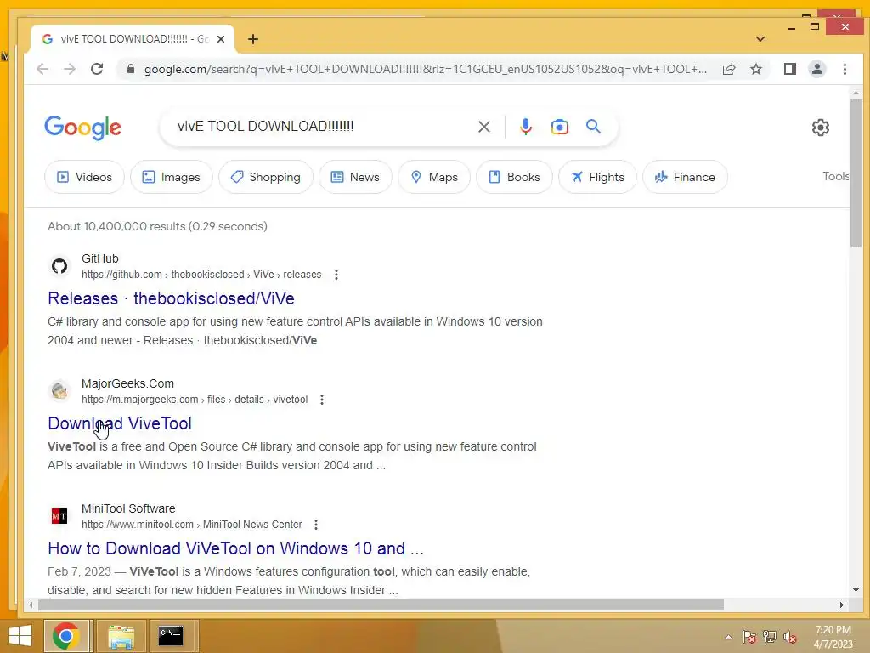Open more options for GitHub result
Screen dimensions: 870x653
tap(336, 275)
